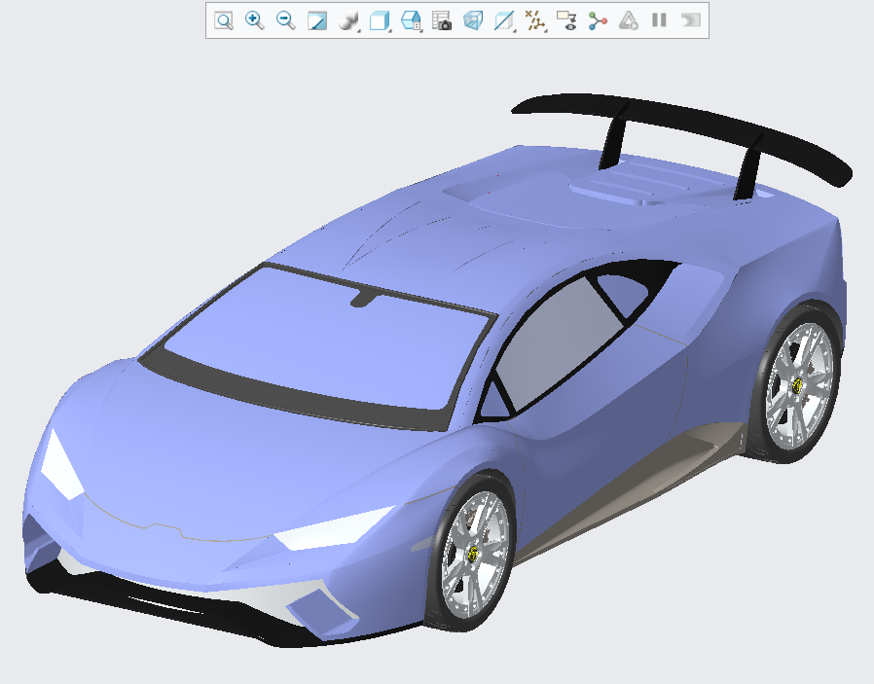The height and width of the screenshot is (684, 874).
Task: Select the rear wheel rim
Action: coord(800,385)
